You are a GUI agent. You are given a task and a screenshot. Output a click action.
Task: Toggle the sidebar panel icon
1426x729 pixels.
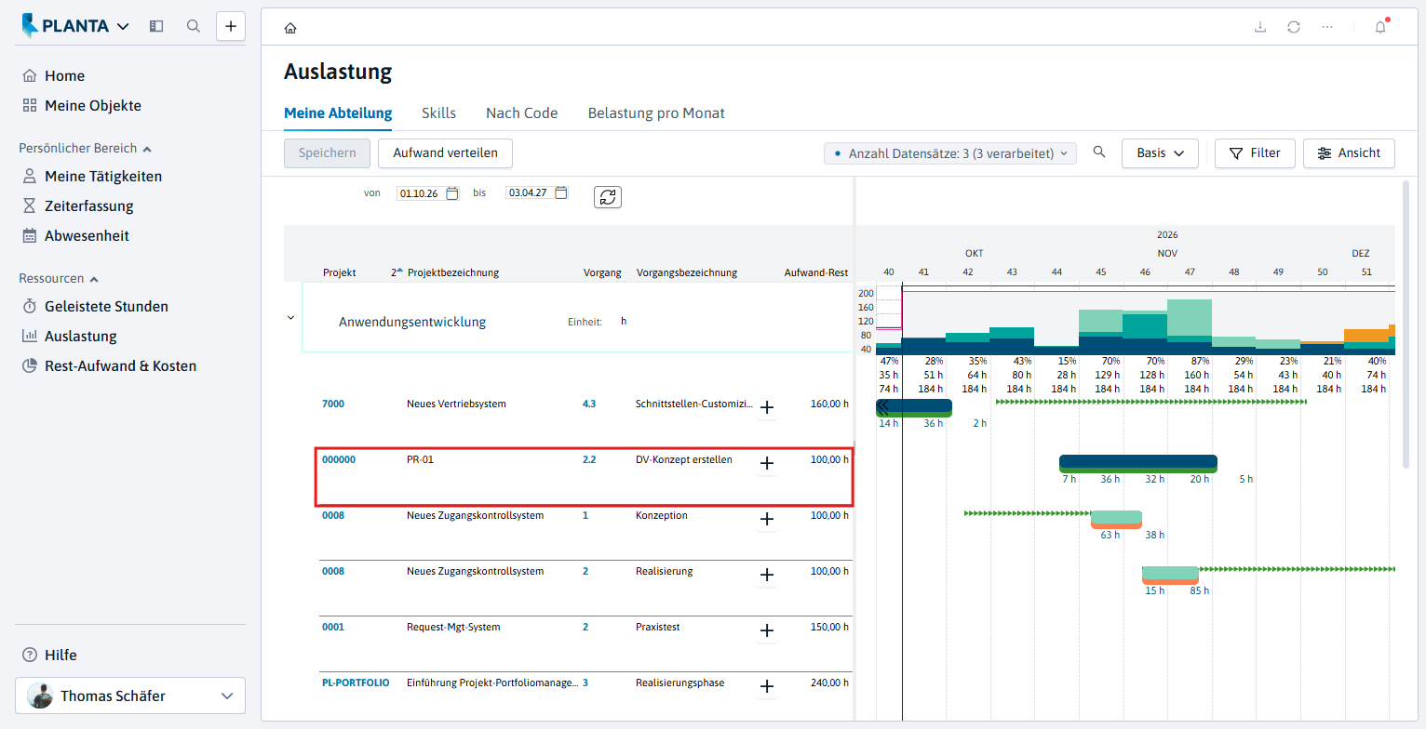tap(156, 26)
